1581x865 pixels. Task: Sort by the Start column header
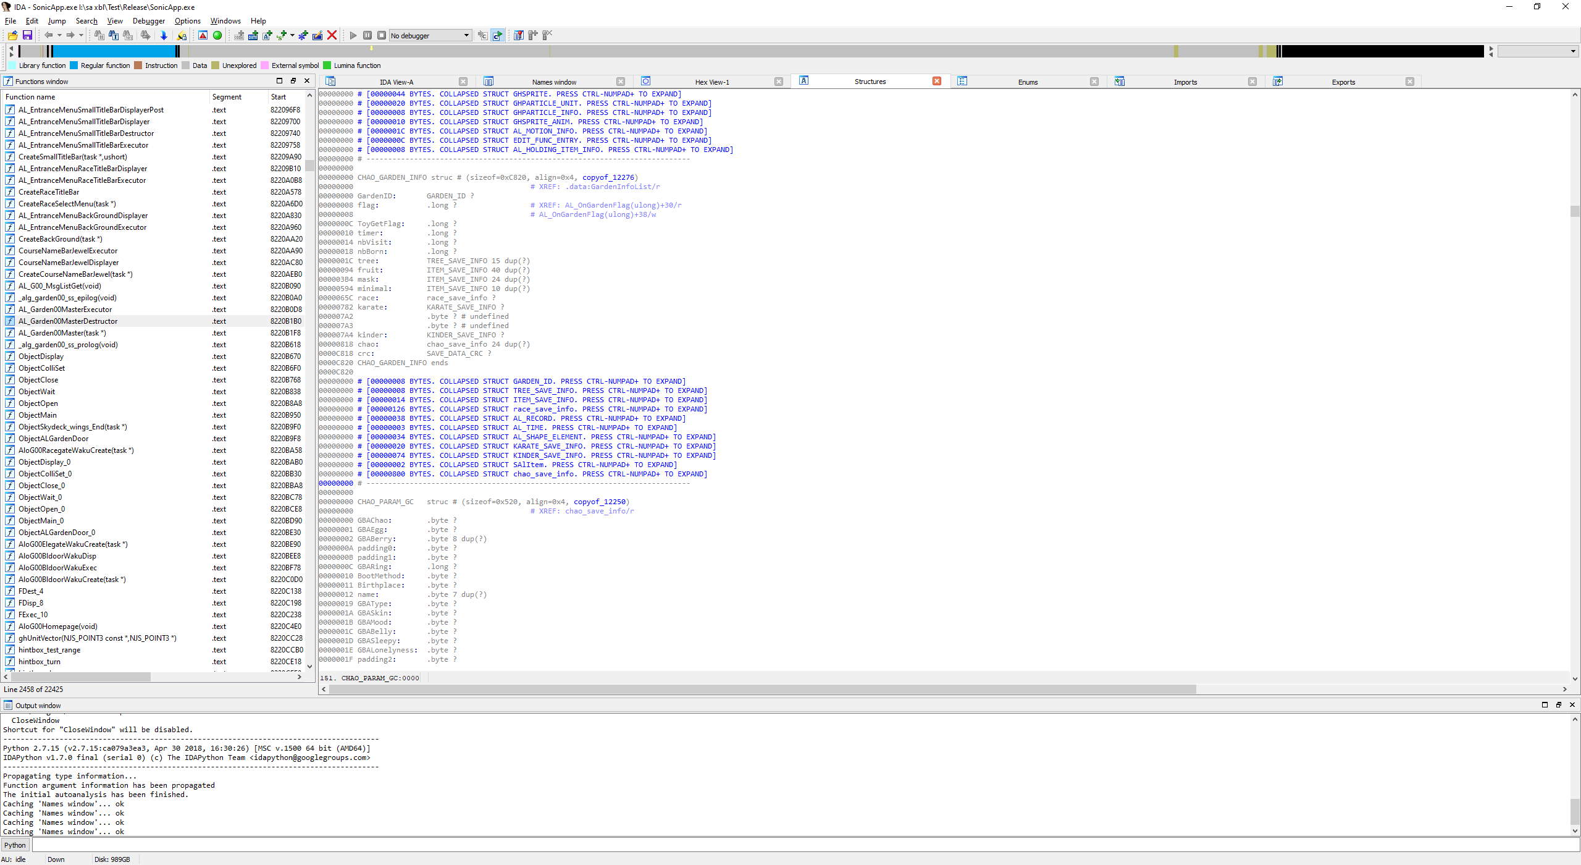pos(287,97)
